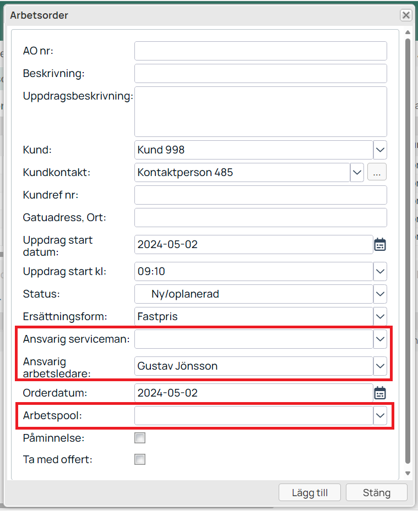Click into the AO nr field

[x=260, y=51]
